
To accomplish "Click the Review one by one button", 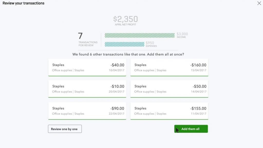I will [65, 129].
